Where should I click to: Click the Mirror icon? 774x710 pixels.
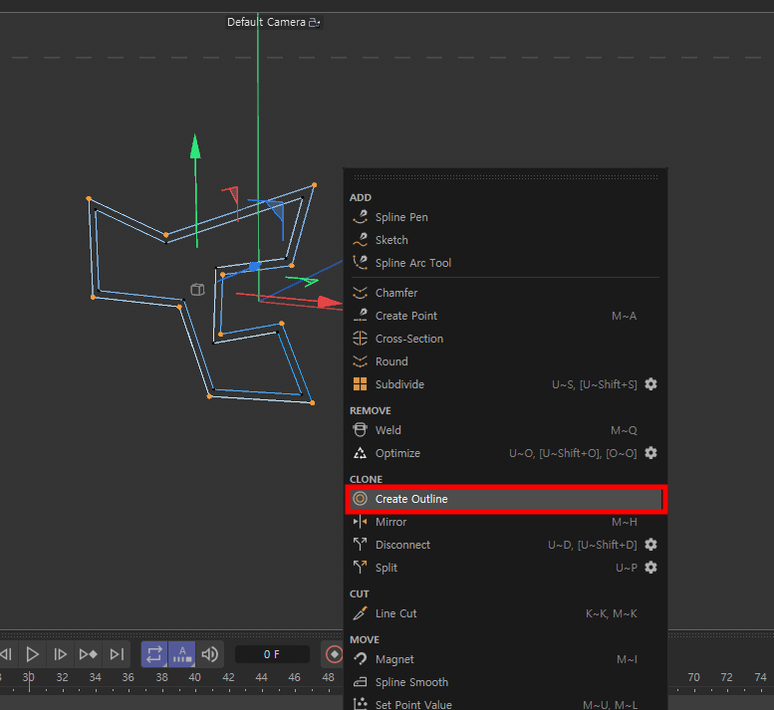click(x=361, y=522)
